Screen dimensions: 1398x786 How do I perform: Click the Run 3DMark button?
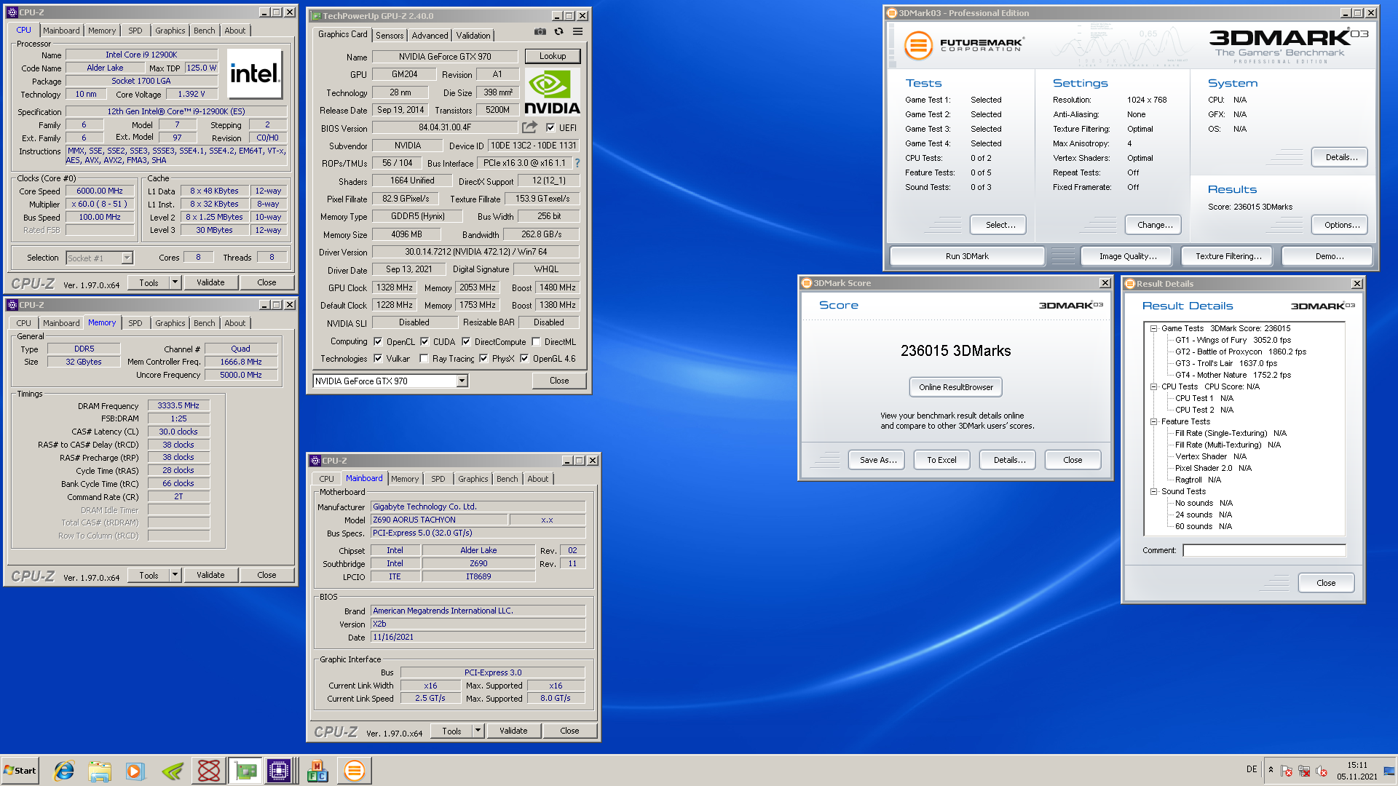click(967, 256)
